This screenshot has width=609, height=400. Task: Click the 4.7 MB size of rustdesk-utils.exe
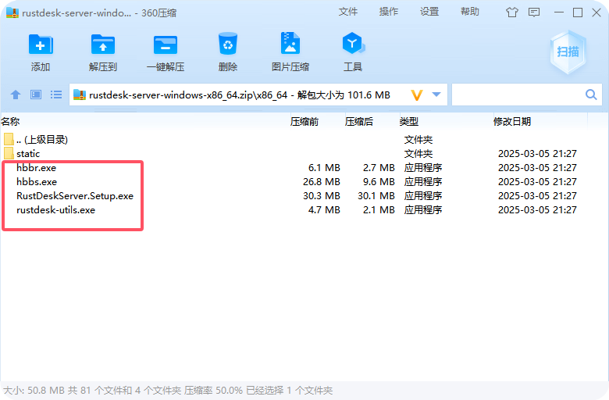click(x=324, y=210)
